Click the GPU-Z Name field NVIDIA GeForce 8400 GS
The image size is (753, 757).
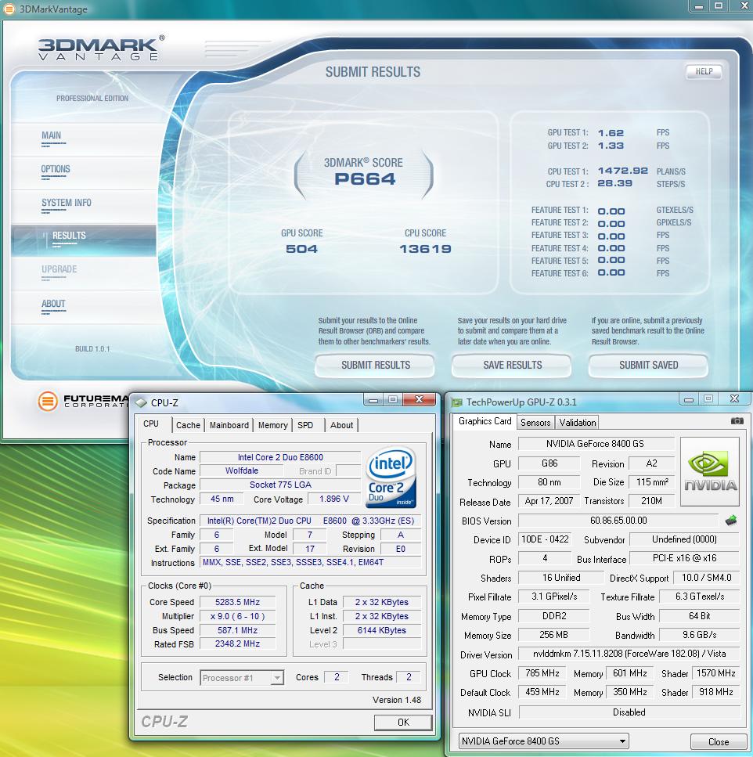click(x=596, y=444)
